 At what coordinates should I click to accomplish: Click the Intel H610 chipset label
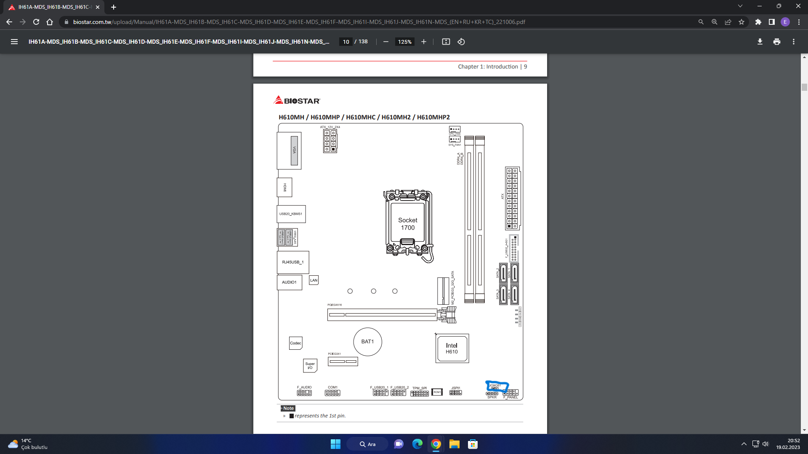tap(452, 348)
